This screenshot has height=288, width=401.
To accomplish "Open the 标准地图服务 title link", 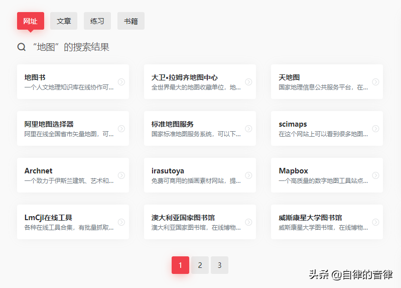I will tap(173, 124).
